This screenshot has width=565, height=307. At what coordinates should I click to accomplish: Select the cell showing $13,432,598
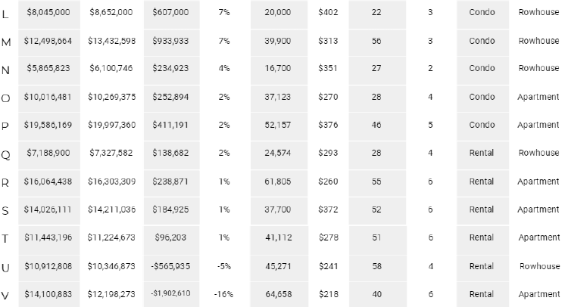[x=111, y=41]
